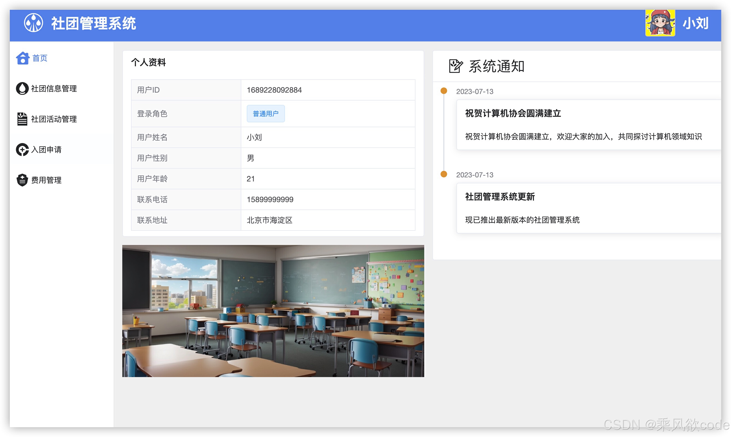Open 社团信息管理 from the sidebar
The height and width of the screenshot is (437, 731).
pyautogui.click(x=54, y=88)
